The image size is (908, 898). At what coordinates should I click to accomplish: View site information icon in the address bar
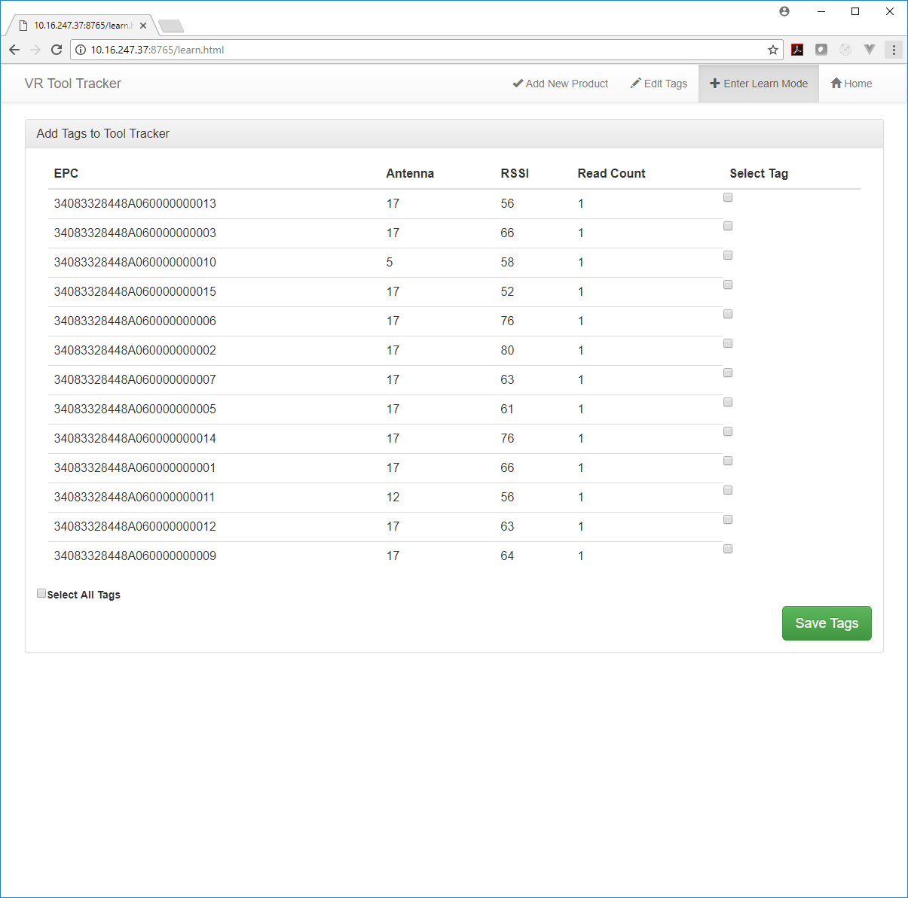[81, 50]
